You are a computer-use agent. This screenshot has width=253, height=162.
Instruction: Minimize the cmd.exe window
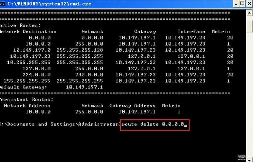point(236,4)
